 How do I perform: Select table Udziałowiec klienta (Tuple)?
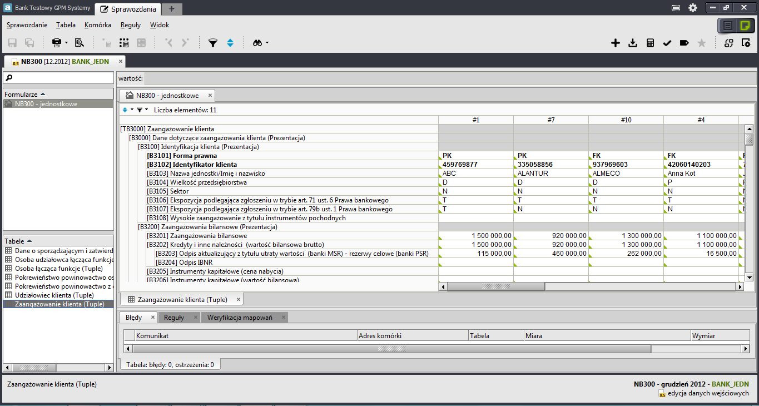point(58,295)
